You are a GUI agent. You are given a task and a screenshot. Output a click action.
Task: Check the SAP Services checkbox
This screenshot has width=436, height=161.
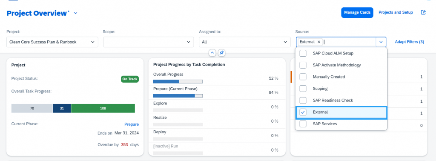[x=303, y=124]
